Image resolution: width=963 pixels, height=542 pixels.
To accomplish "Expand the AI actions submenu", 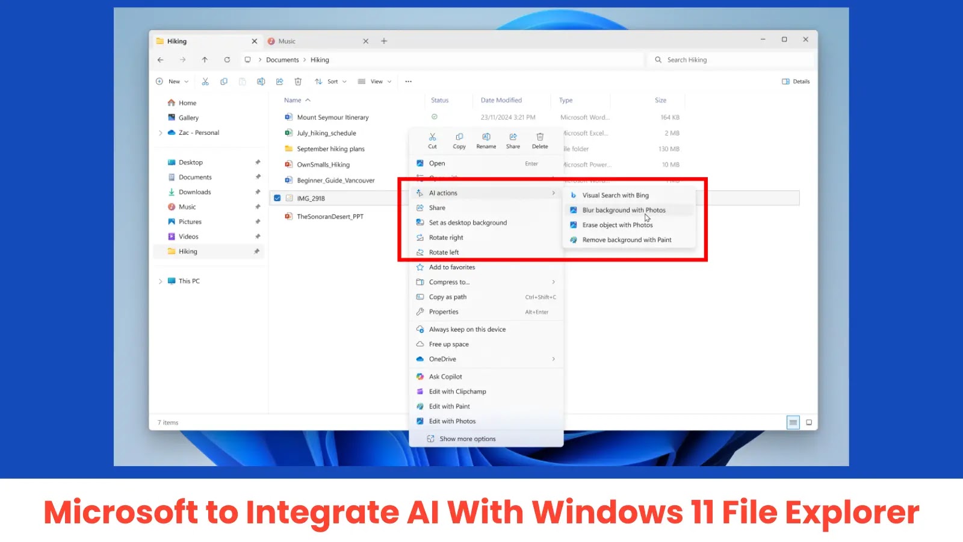I will click(486, 193).
